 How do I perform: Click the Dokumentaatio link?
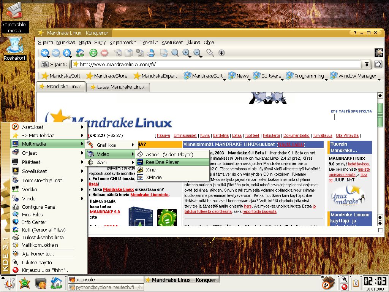tap(296, 135)
